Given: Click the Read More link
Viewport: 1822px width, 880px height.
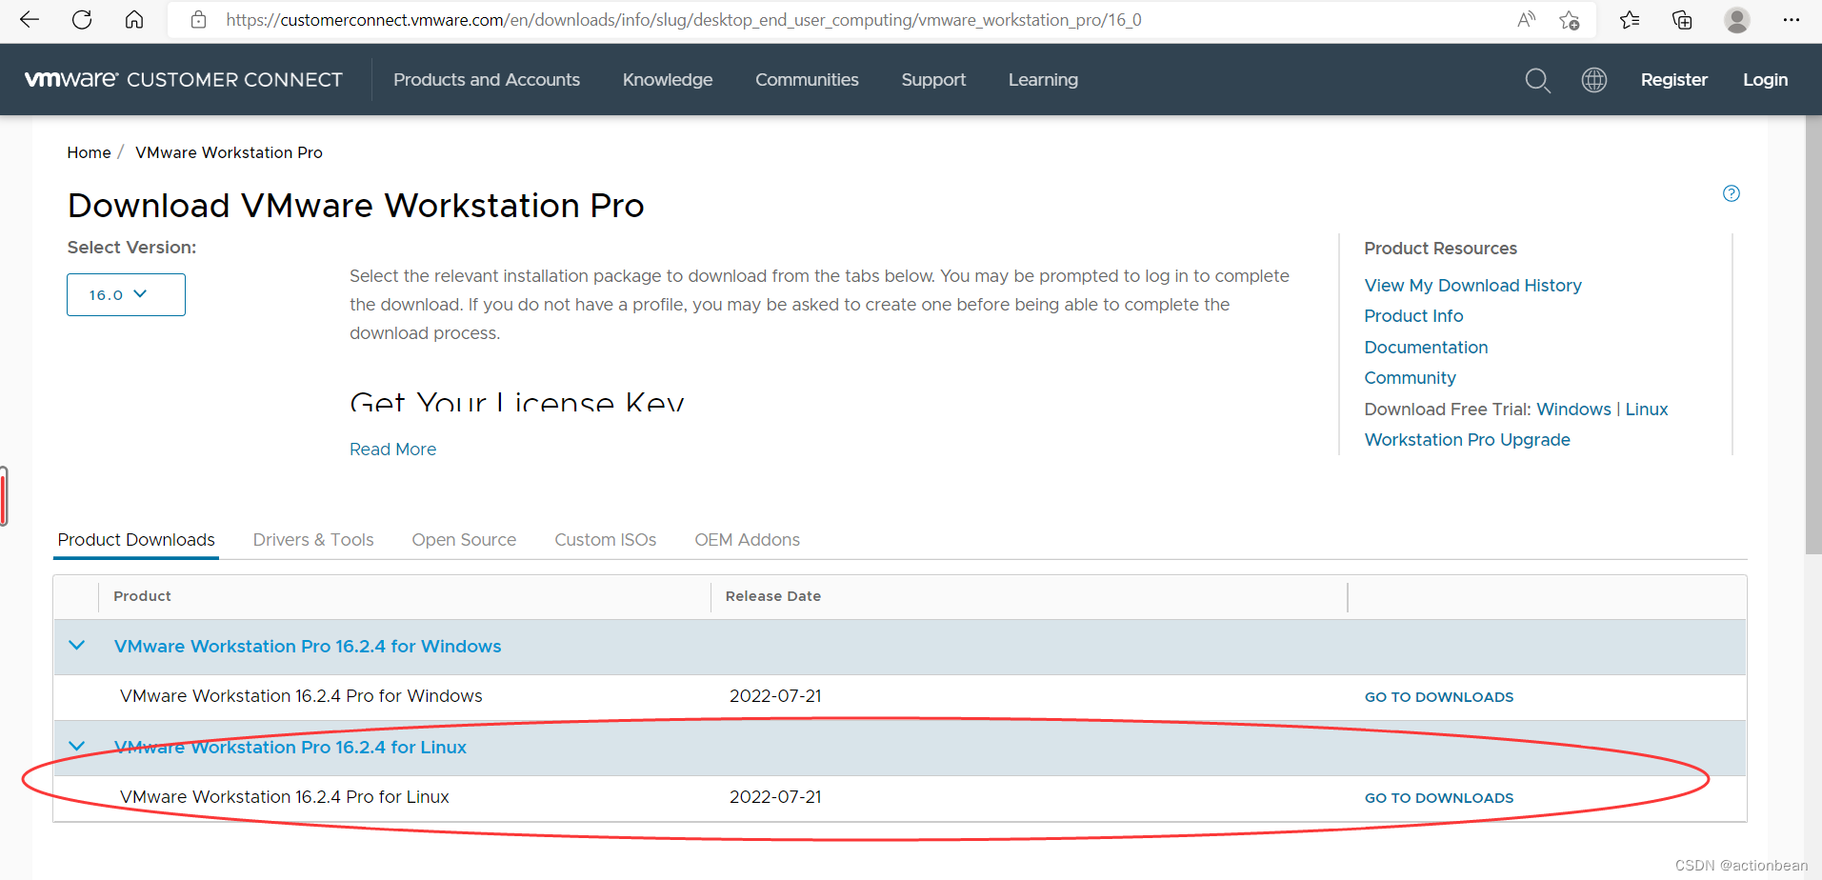Looking at the screenshot, I should [392, 449].
